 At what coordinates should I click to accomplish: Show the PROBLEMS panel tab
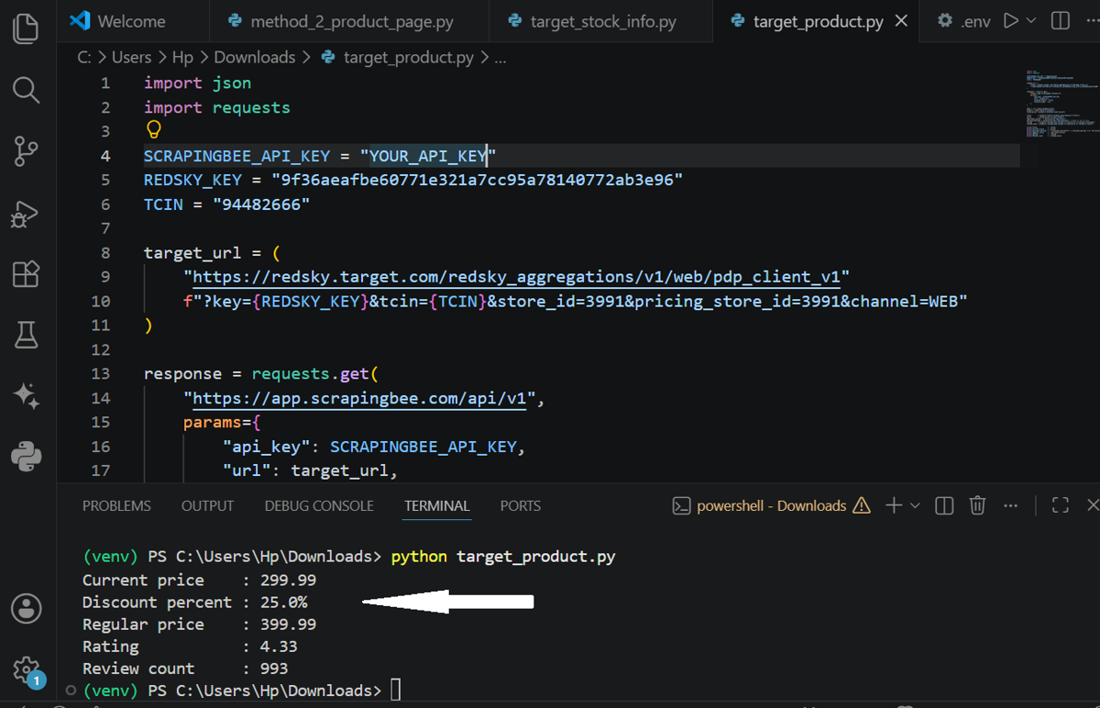116,505
